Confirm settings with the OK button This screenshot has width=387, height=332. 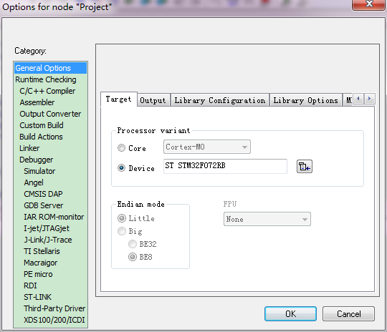pos(290,314)
